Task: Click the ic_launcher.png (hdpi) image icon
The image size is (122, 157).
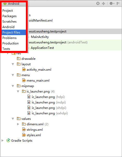Action: [x=29, y=97]
